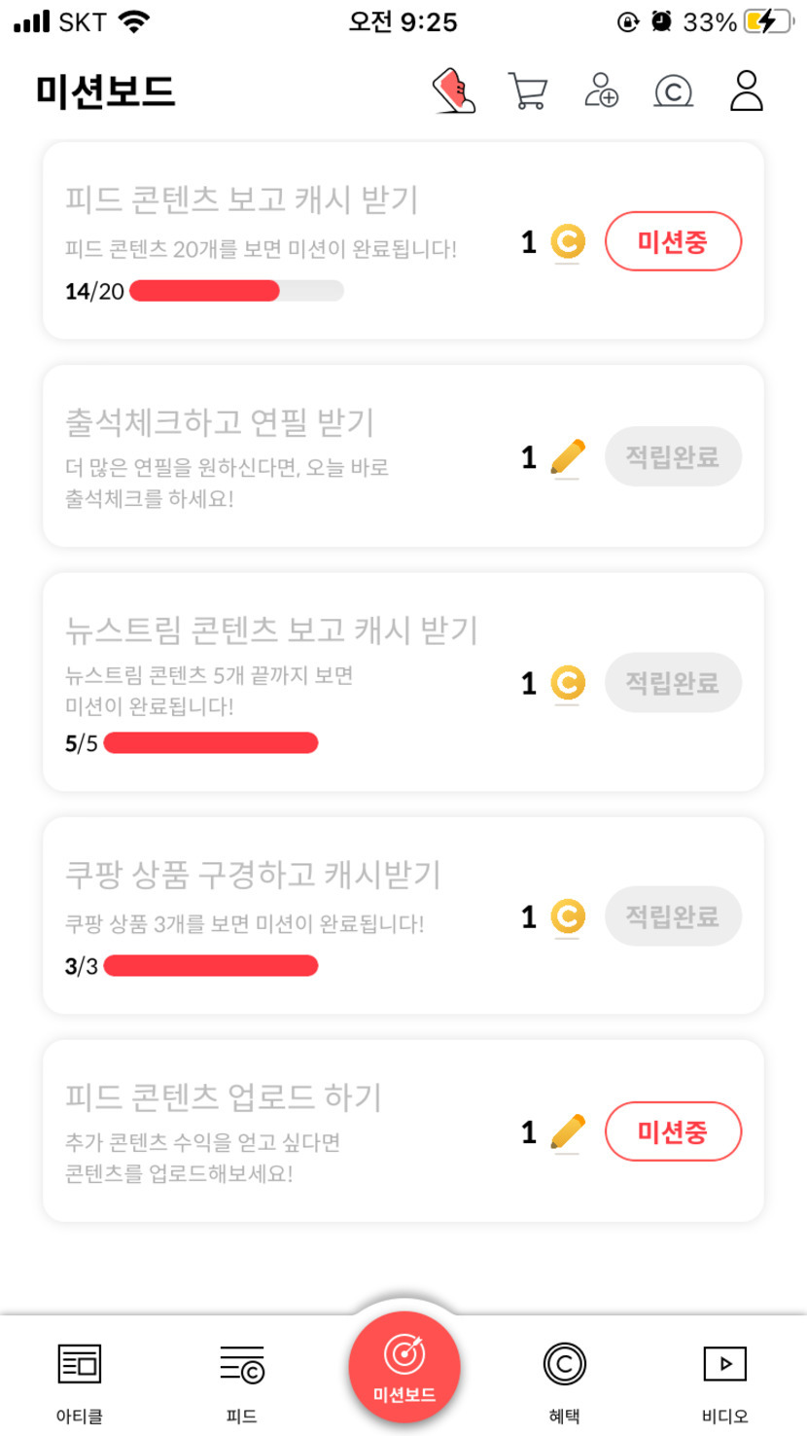Open the cash coin icon in header
This screenshot has width=807, height=1436.
[674, 91]
